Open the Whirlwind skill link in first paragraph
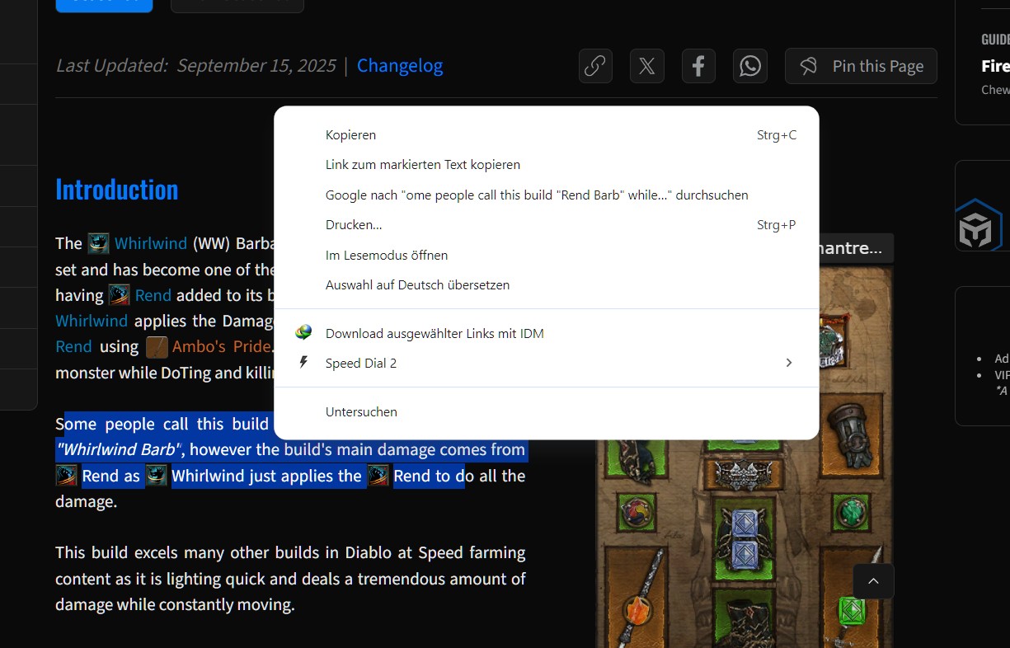Image resolution: width=1010 pixels, height=648 pixels. (x=151, y=243)
